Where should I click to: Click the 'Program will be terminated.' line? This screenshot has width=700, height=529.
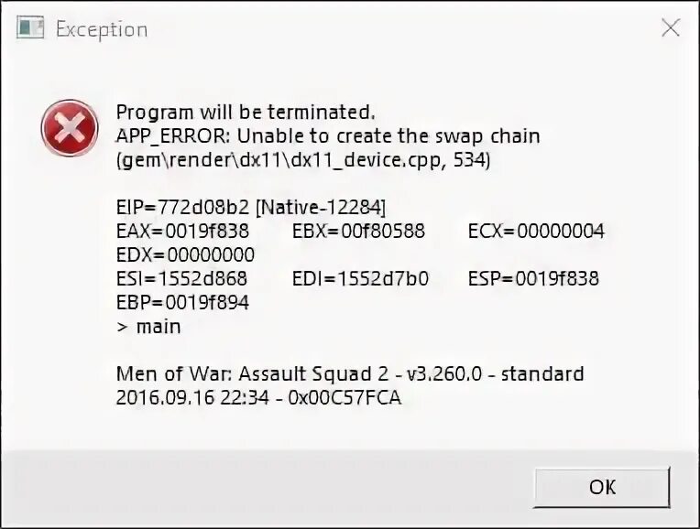click(x=245, y=112)
